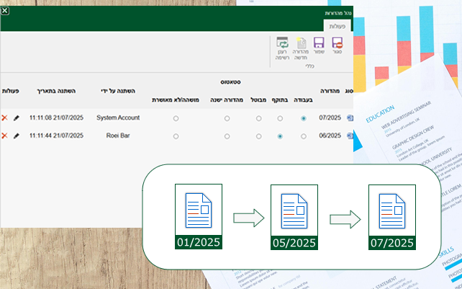The height and width of the screenshot is (289, 462).
Task: Switch to the פעולות ribbon tab
Action: (x=338, y=26)
